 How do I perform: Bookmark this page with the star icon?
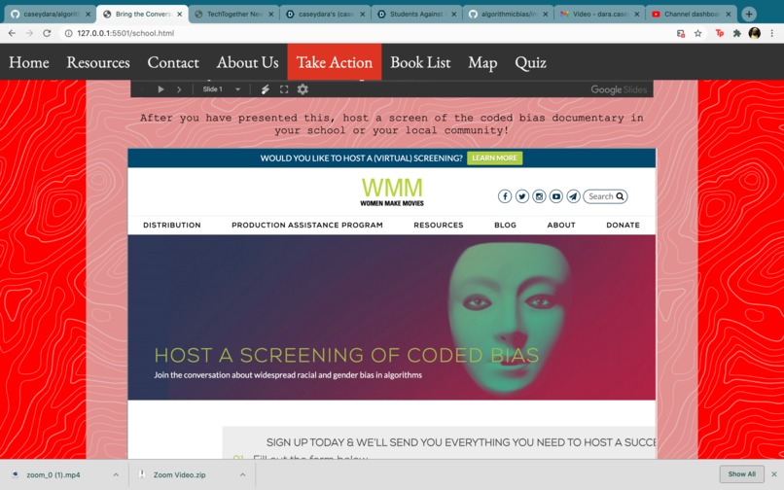pyautogui.click(x=698, y=33)
